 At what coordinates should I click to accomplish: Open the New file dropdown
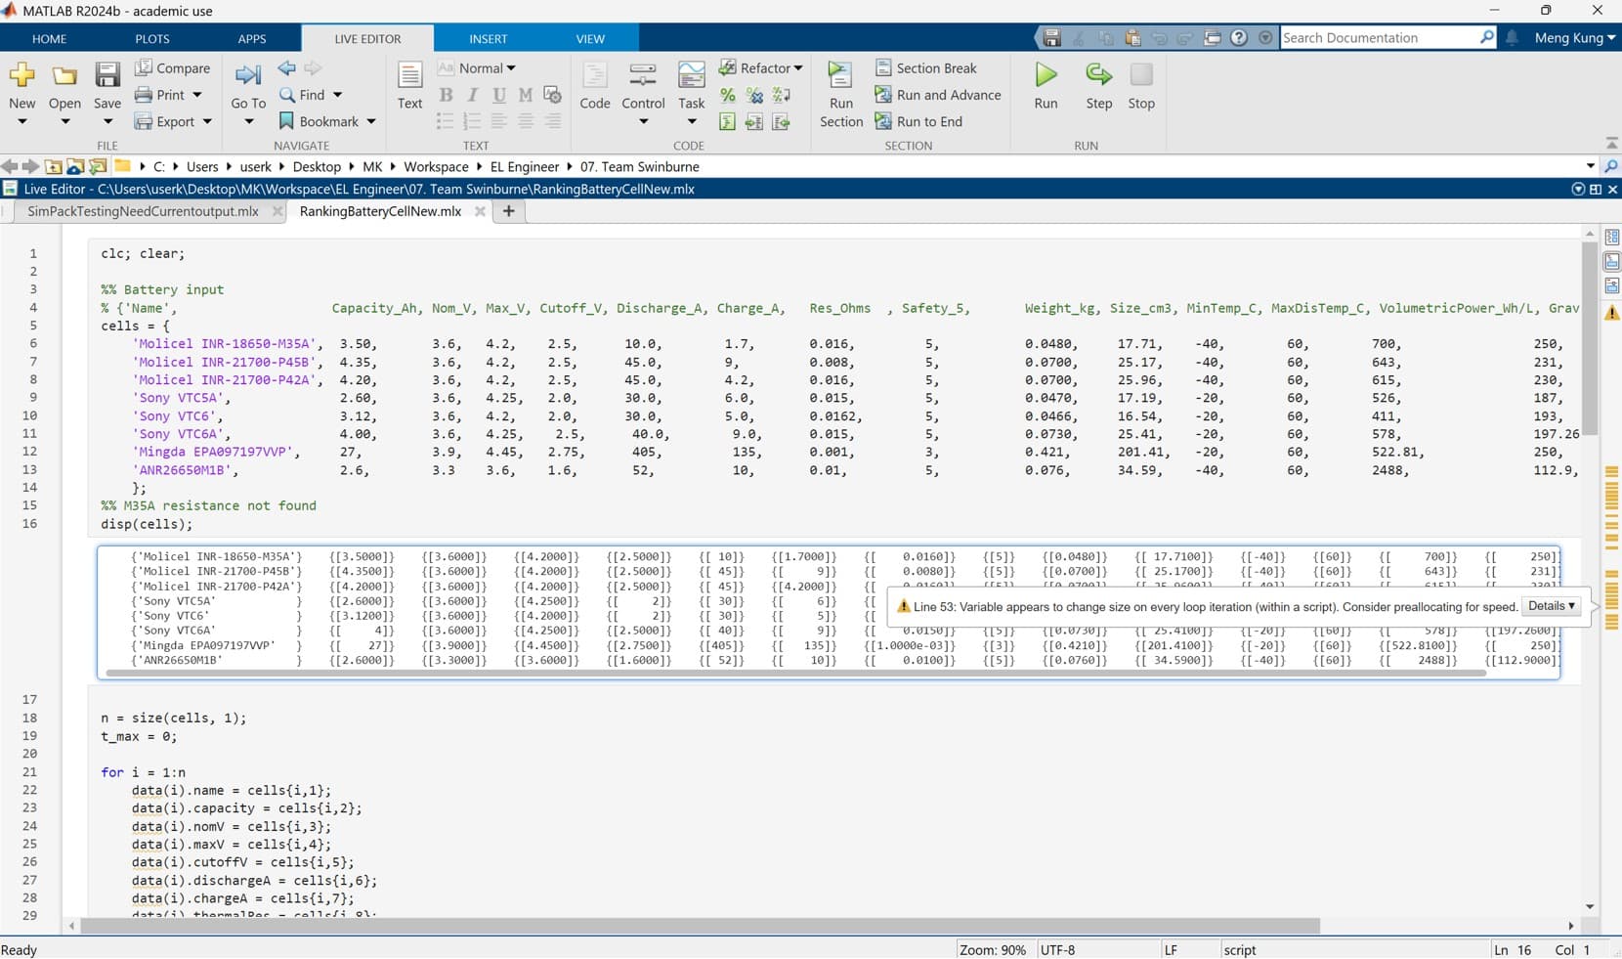click(x=21, y=121)
